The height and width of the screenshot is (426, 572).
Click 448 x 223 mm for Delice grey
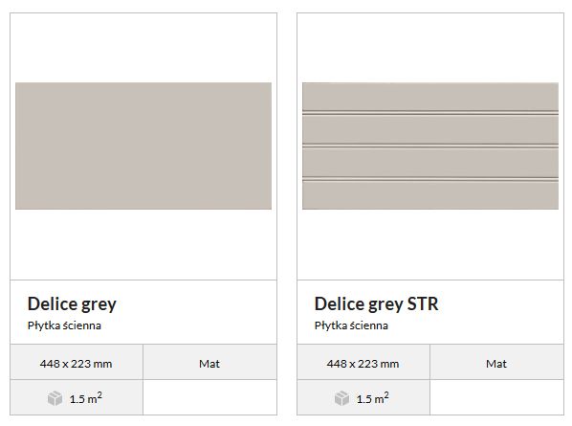click(77, 364)
